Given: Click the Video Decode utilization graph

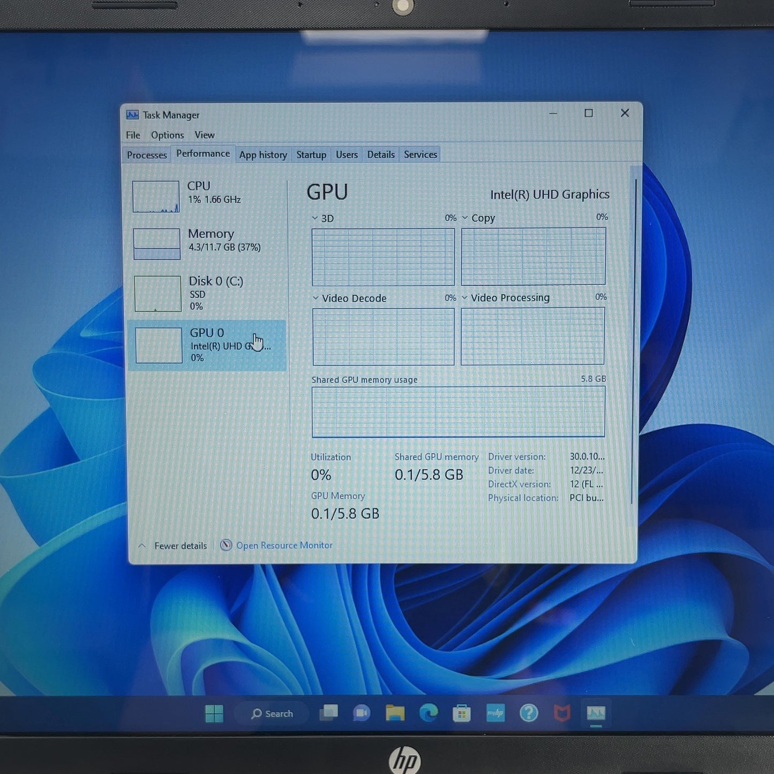Looking at the screenshot, I should point(384,337).
